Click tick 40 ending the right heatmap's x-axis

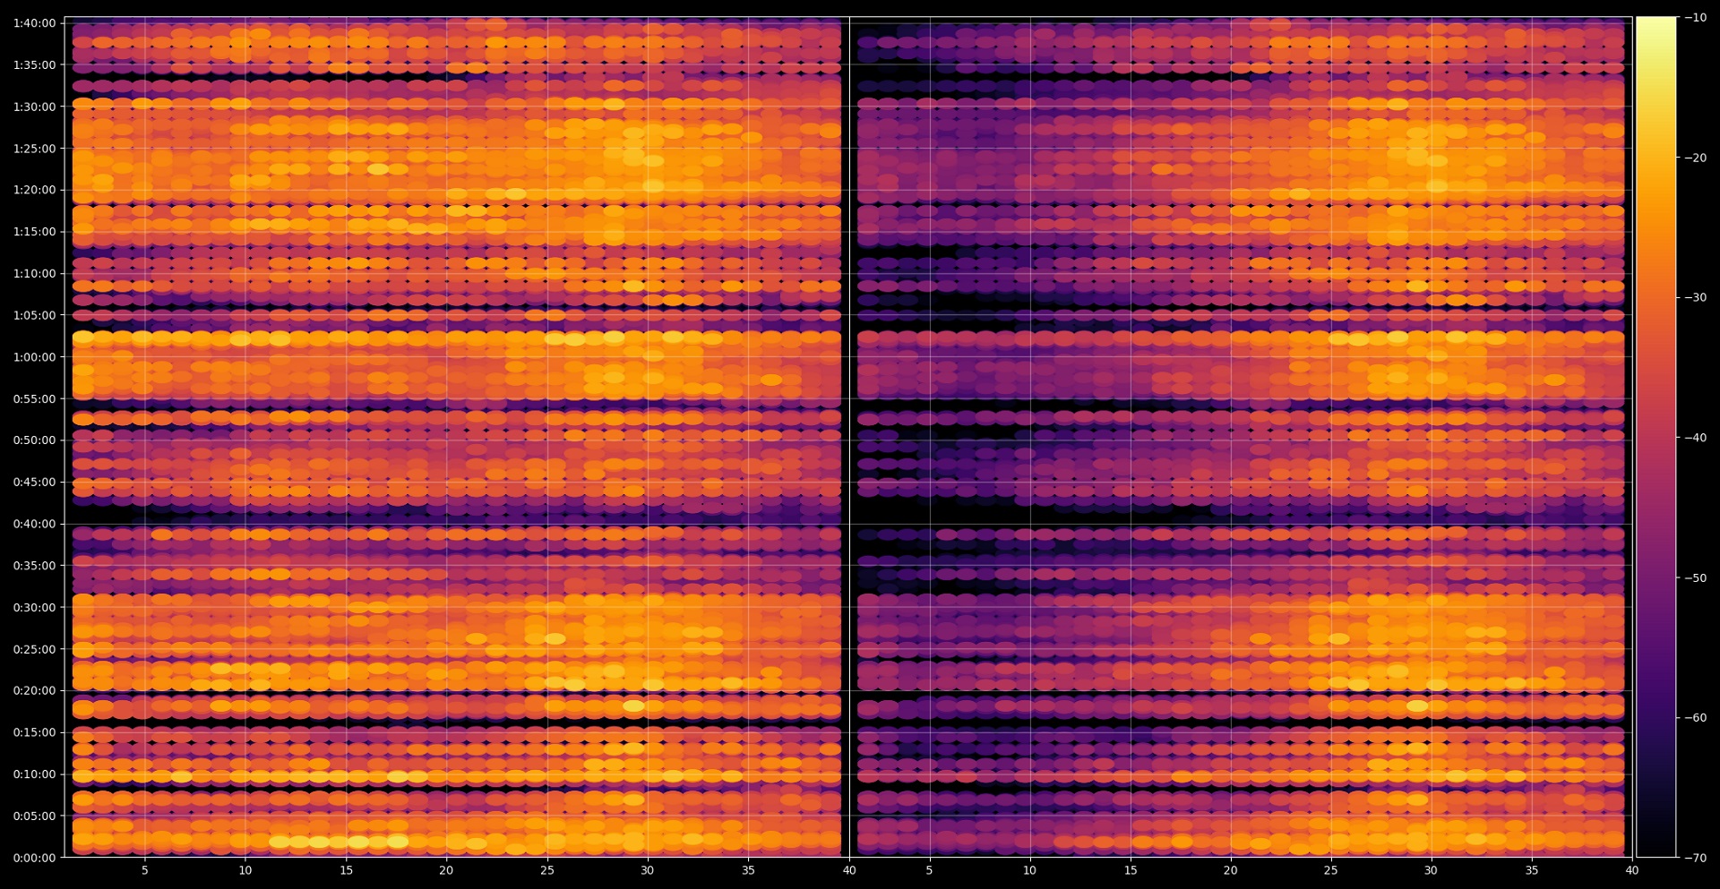tap(1632, 870)
